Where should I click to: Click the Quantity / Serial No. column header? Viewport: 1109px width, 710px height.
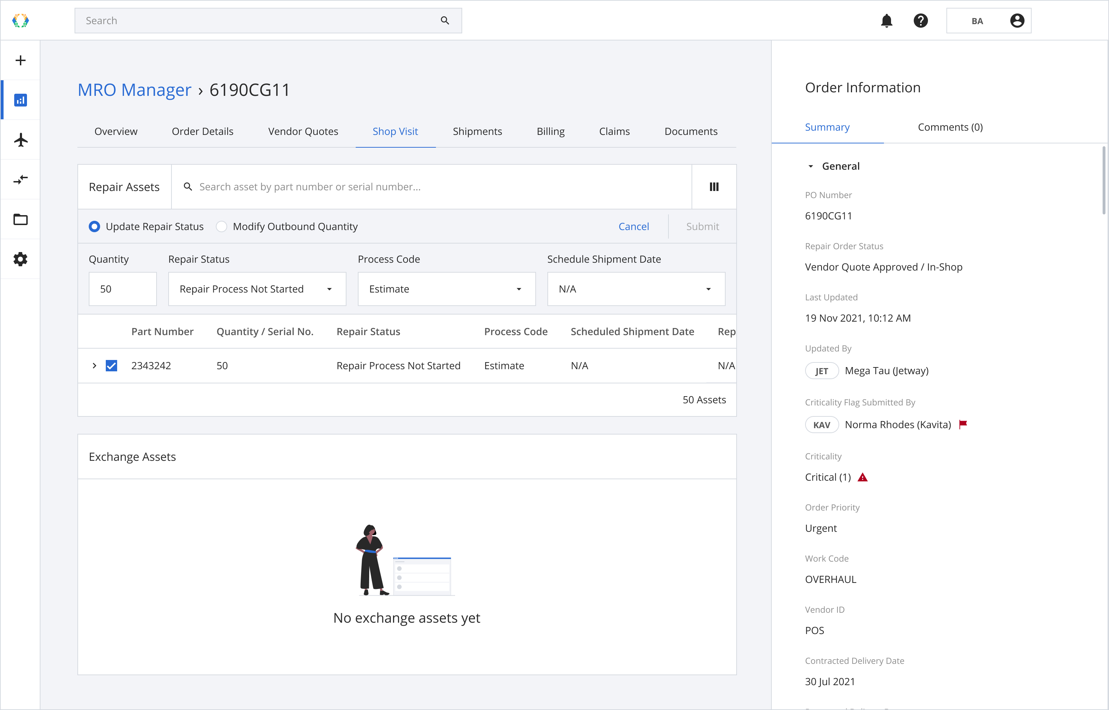coord(264,332)
